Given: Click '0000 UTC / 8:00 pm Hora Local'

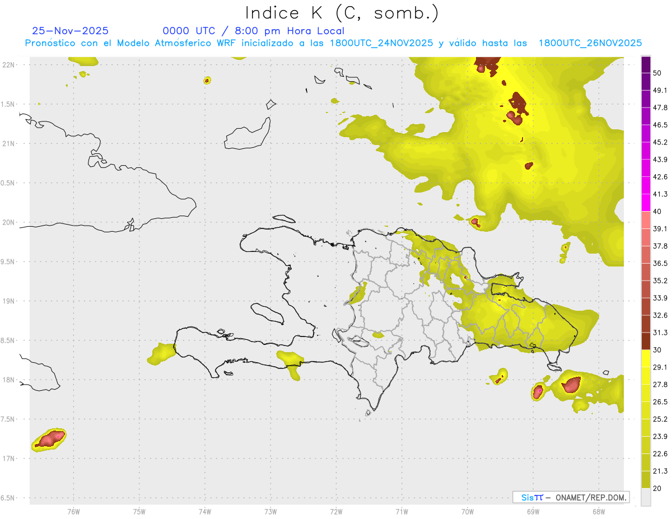Looking at the screenshot, I should click(x=254, y=31).
